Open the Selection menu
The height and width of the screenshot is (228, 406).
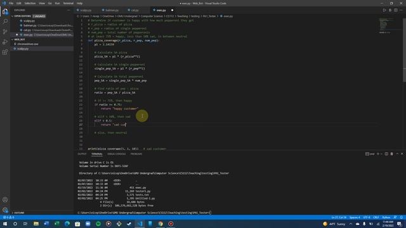tap(30, 3)
